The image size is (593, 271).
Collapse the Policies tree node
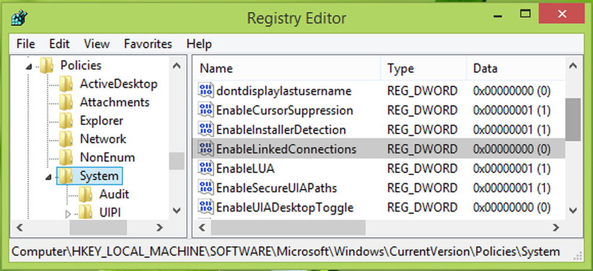28,66
